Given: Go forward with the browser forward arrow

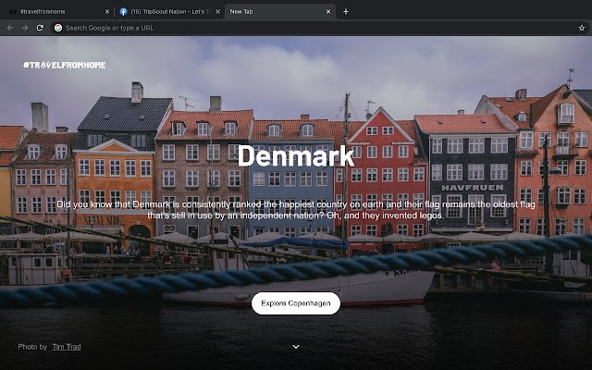Looking at the screenshot, I should [25, 28].
